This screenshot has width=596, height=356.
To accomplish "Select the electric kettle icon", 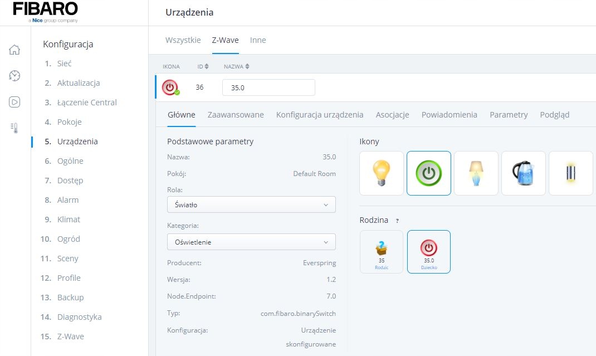I will click(524, 173).
